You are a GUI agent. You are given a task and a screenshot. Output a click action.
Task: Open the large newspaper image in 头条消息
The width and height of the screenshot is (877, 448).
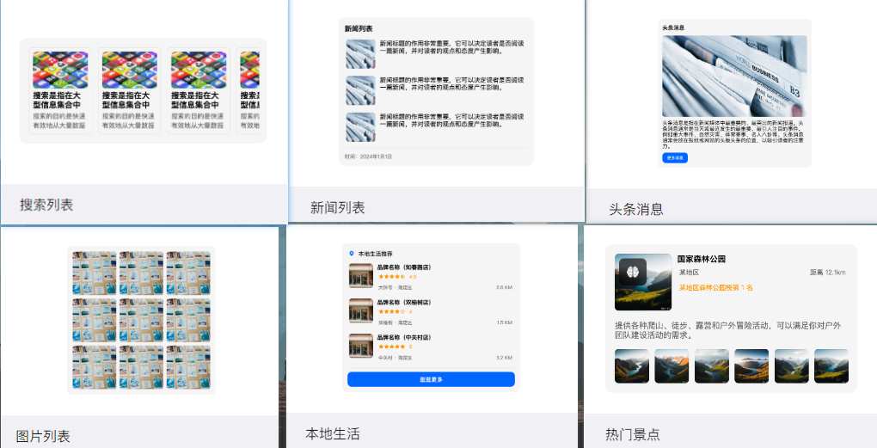[x=734, y=76]
